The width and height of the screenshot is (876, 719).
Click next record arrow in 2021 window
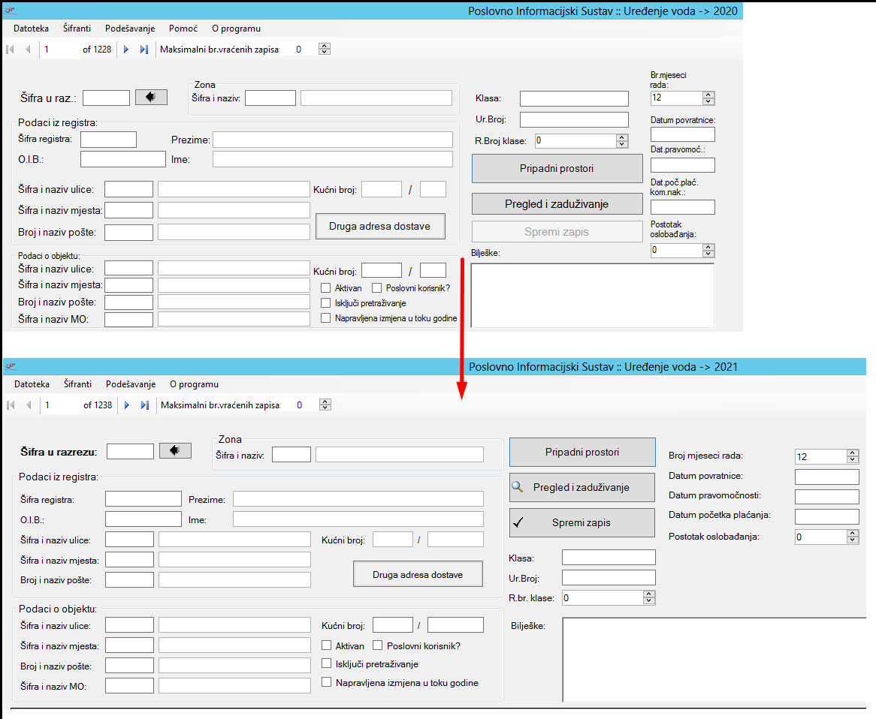click(127, 405)
